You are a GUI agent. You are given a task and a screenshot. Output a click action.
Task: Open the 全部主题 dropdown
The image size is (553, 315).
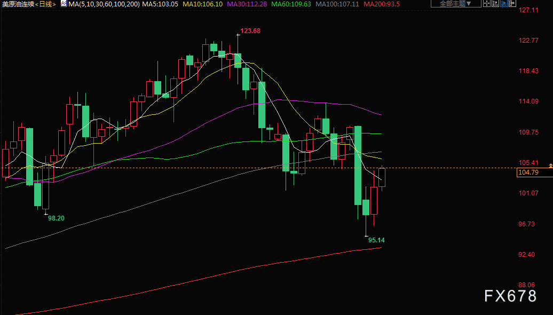pyautogui.click(x=456, y=4)
